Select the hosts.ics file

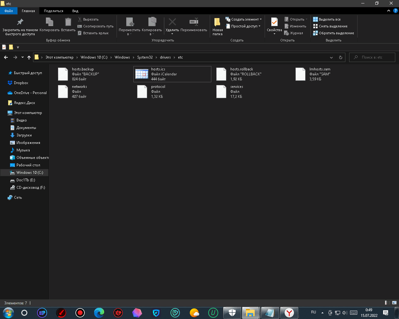tap(172, 74)
